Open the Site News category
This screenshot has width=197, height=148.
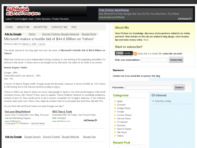122,132
